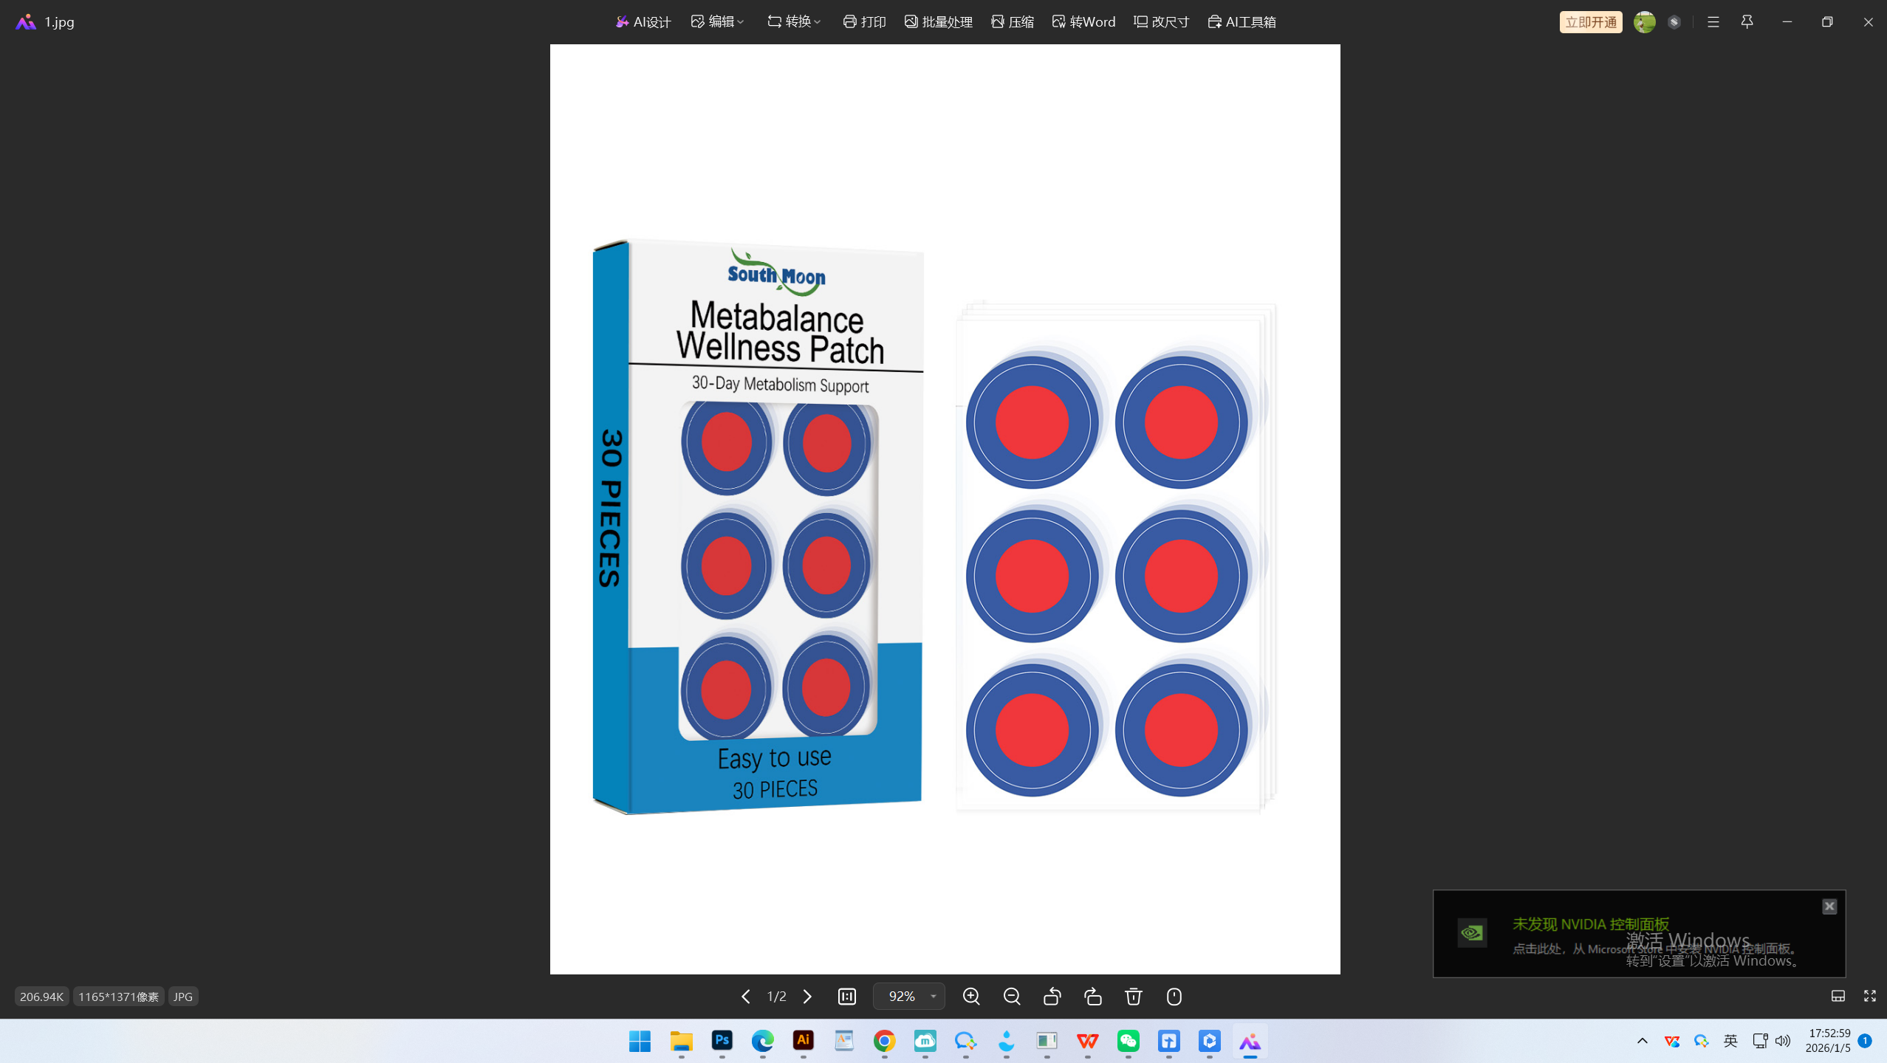Open the 92% zoom level dropdown

pyautogui.click(x=909, y=997)
